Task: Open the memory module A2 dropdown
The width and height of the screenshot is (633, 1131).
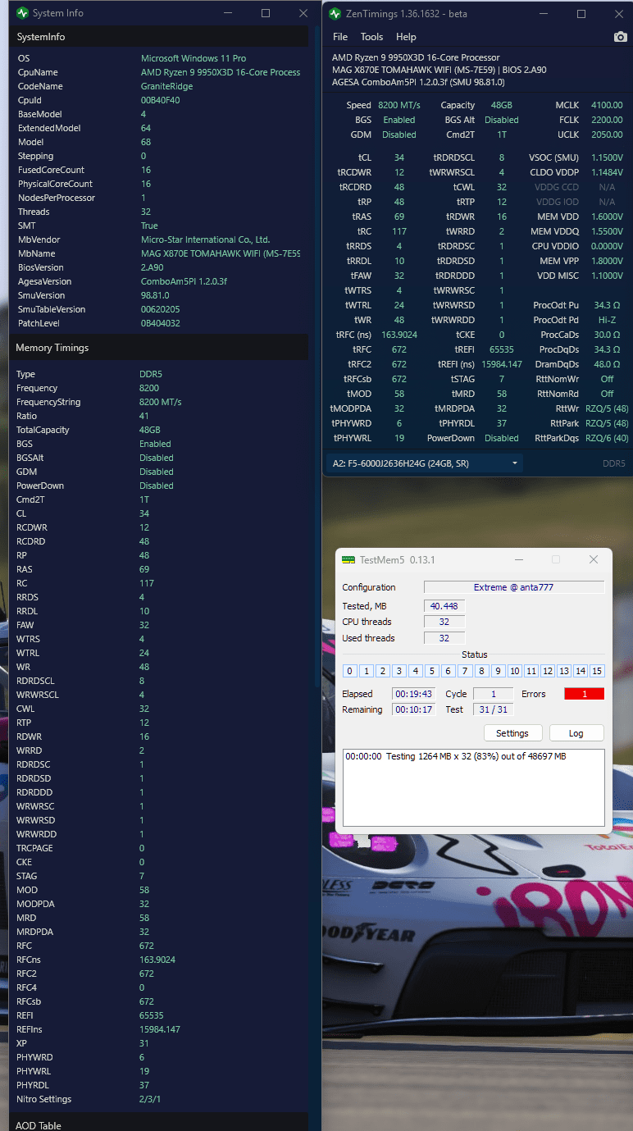Action: tap(425, 463)
